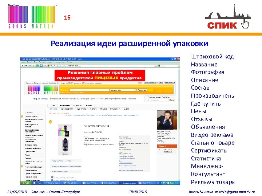
Task: Select the Объявления tab on the product page
Action: (x=115, y=109)
